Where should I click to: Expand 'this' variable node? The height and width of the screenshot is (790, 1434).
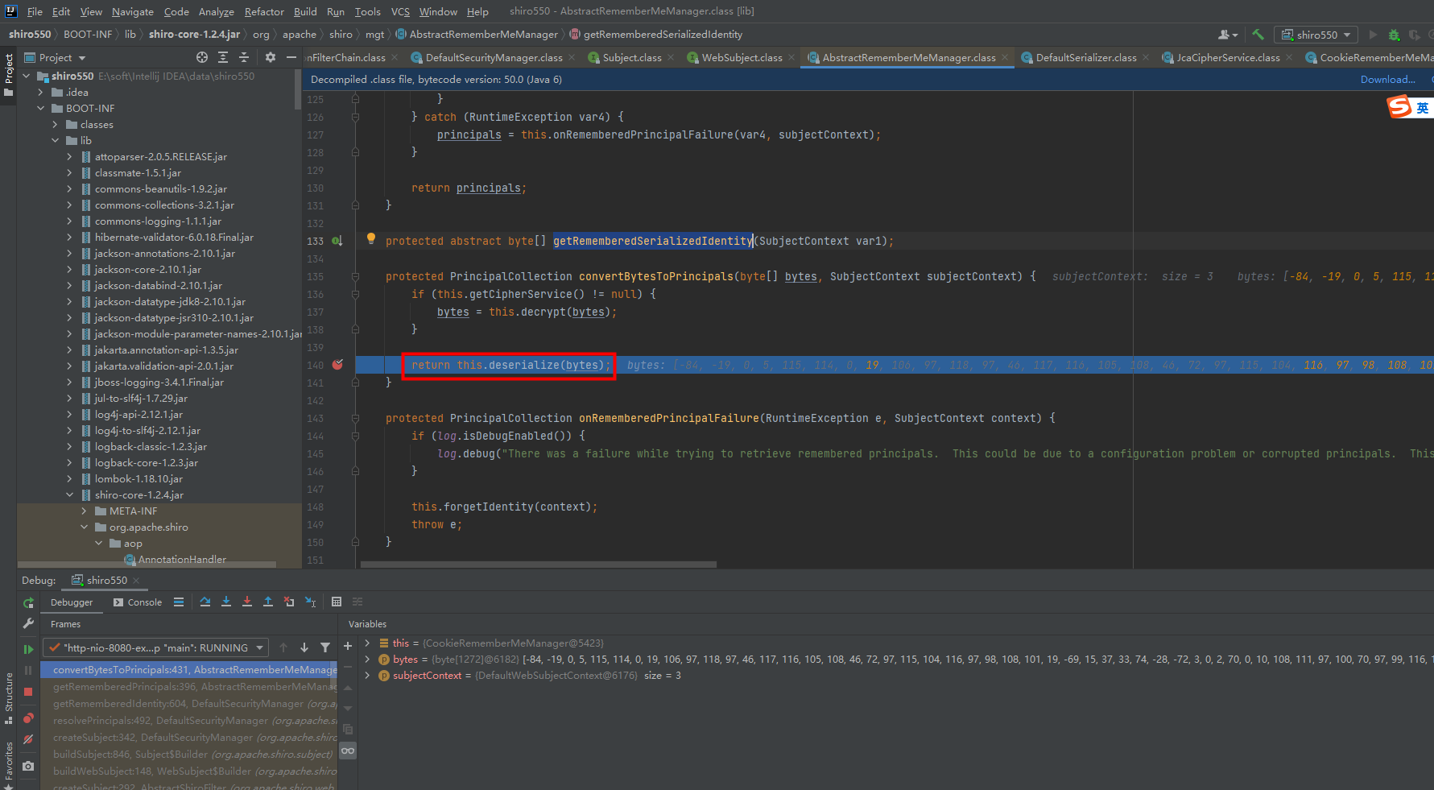[x=367, y=643]
